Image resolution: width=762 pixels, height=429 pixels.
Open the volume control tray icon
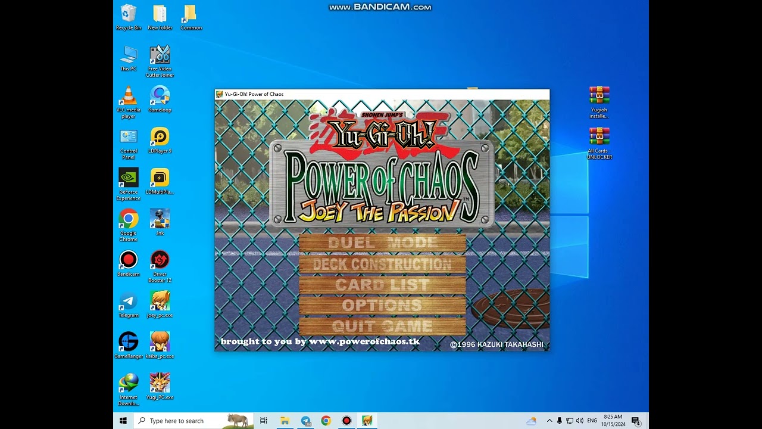pos(580,421)
